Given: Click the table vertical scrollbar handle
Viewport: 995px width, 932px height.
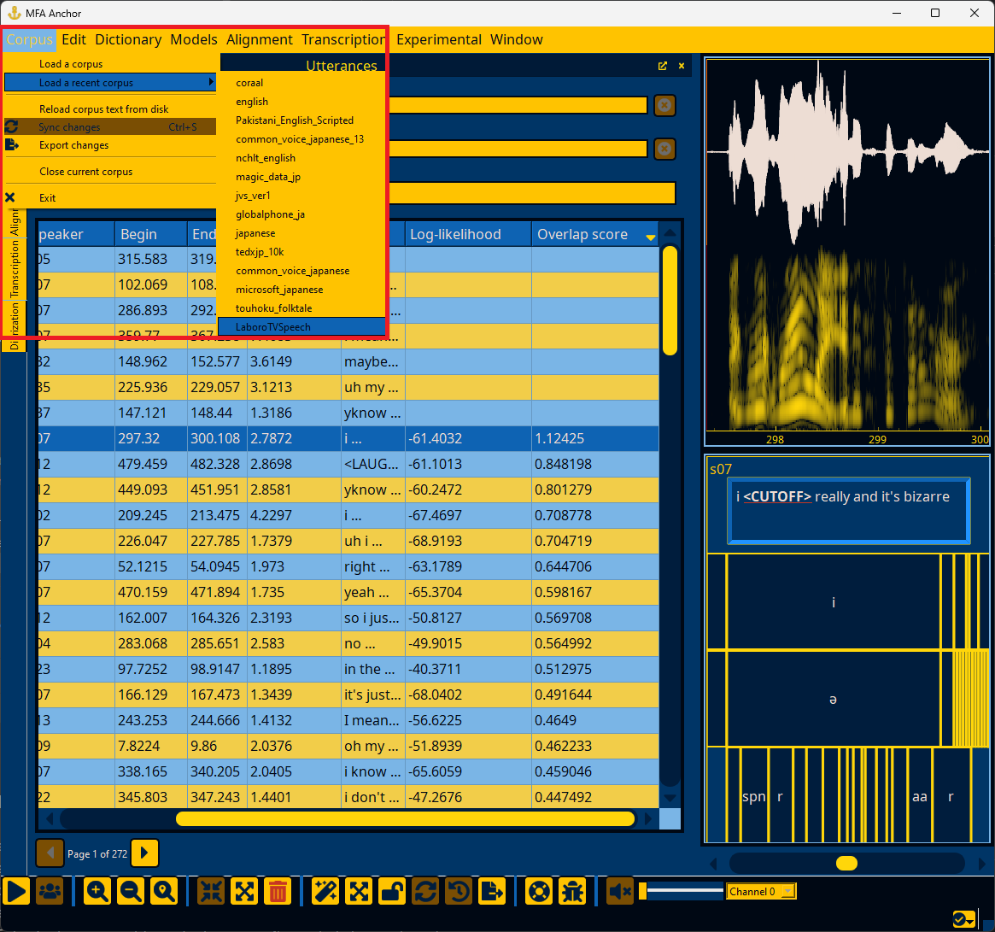Looking at the screenshot, I should click(670, 301).
